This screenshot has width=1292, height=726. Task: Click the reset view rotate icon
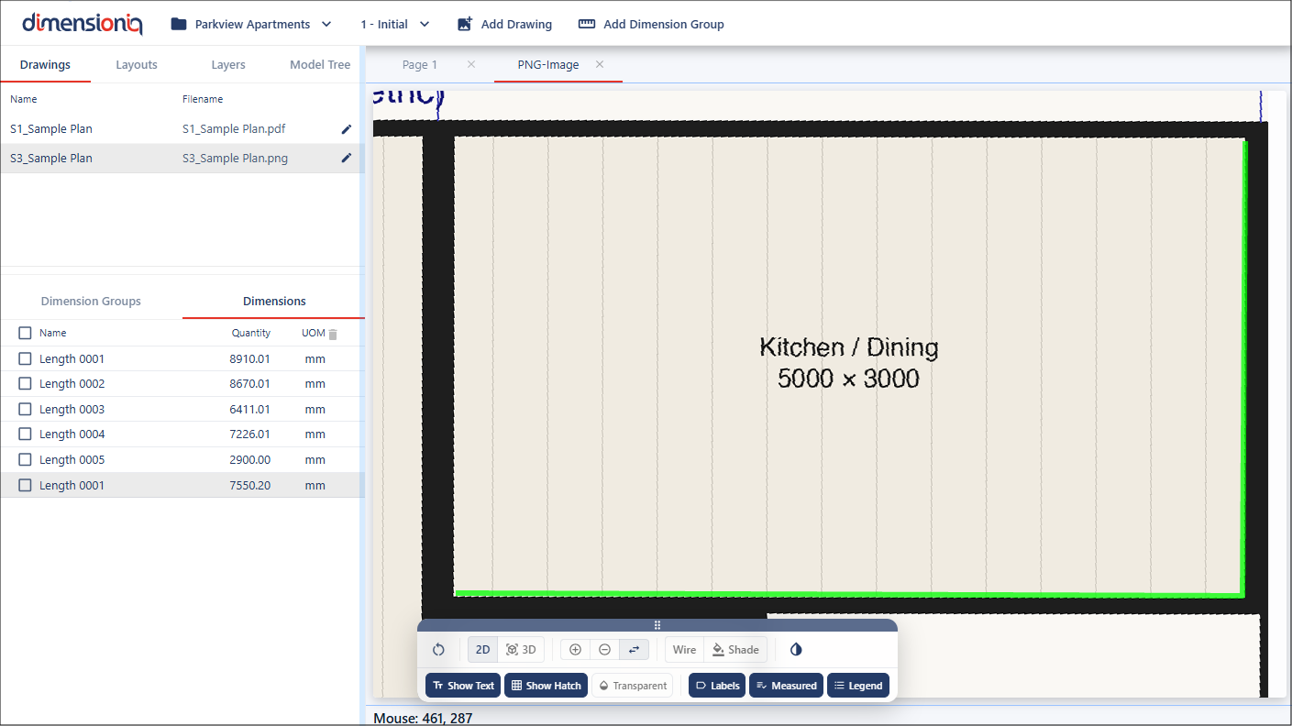coord(438,650)
